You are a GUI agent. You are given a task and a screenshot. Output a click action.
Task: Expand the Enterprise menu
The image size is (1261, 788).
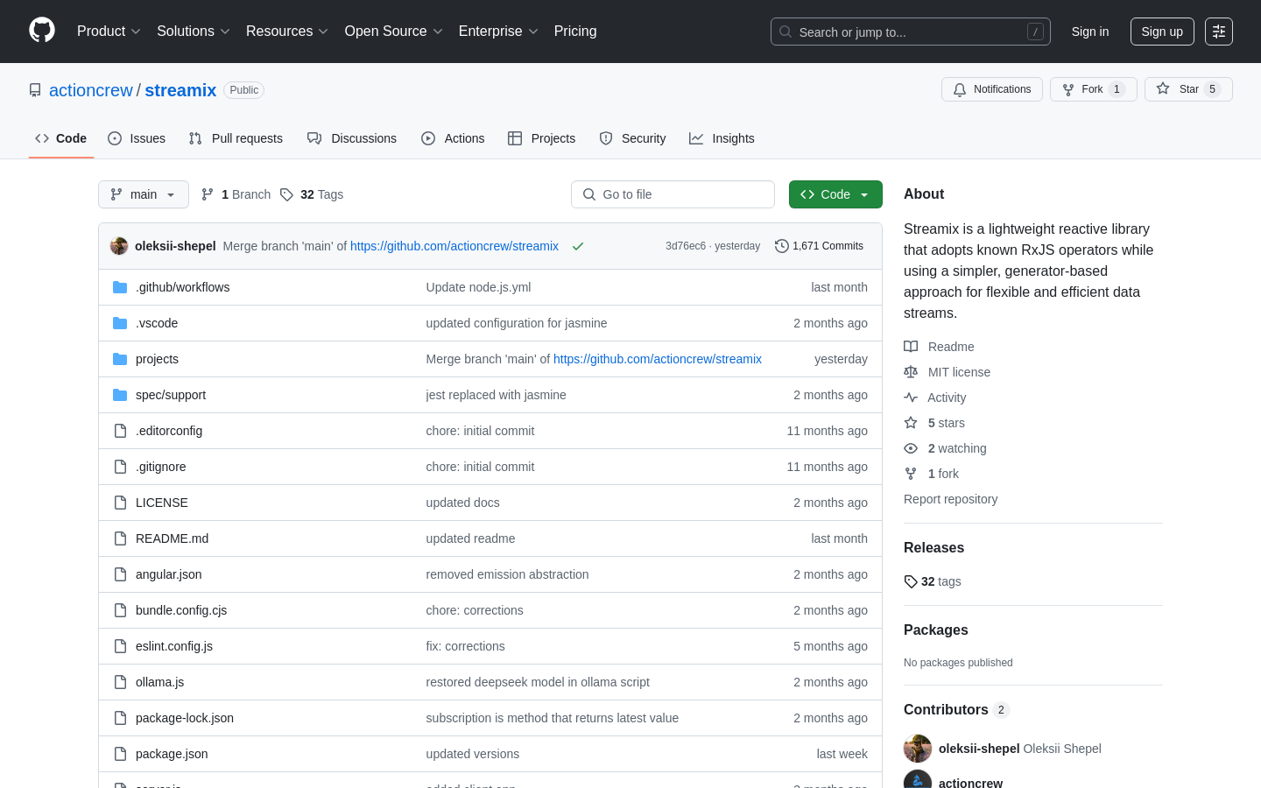pos(498,32)
